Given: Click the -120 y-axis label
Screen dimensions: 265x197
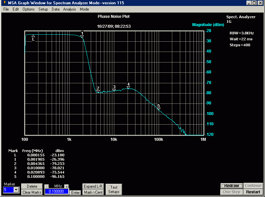Looking at the screenshot, I should (x=209, y=135).
